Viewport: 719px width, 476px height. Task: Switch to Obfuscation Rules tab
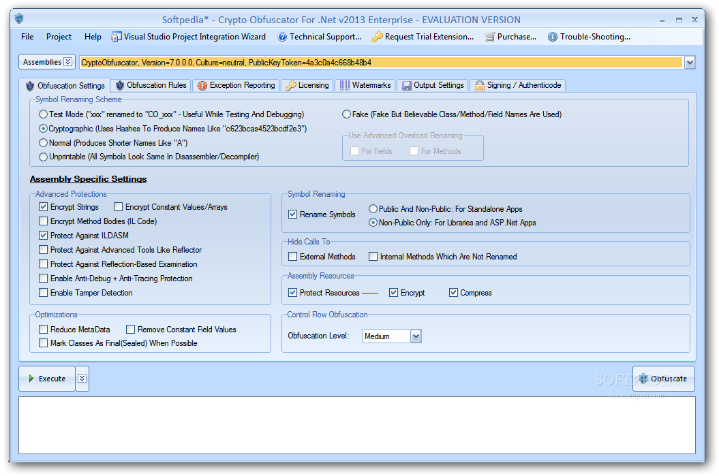[x=151, y=85]
